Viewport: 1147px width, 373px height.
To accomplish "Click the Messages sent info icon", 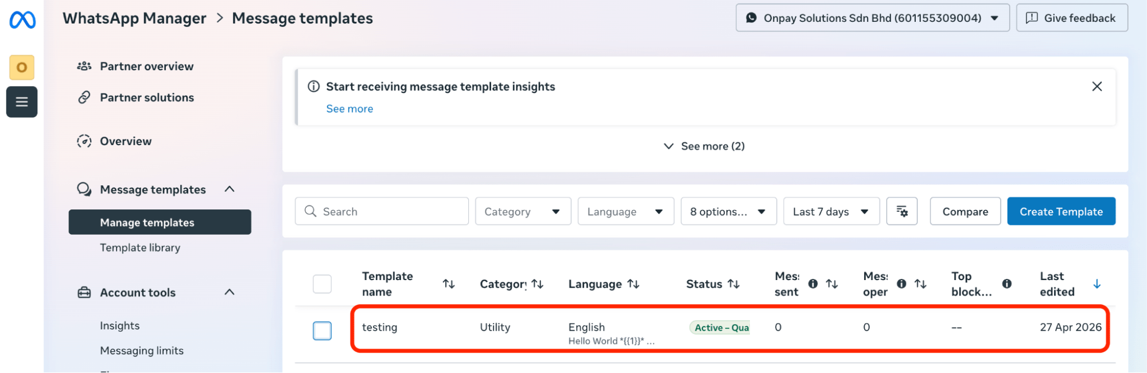I will 813,284.
